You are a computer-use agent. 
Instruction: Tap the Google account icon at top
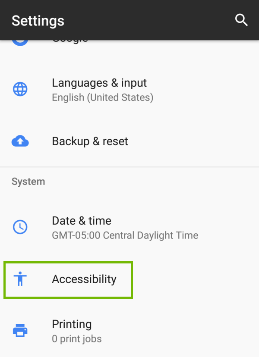pyautogui.click(x=20, y=39)
